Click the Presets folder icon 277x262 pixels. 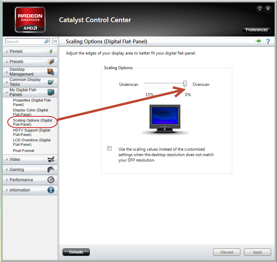pyautogui.click(x=51, y=61)
